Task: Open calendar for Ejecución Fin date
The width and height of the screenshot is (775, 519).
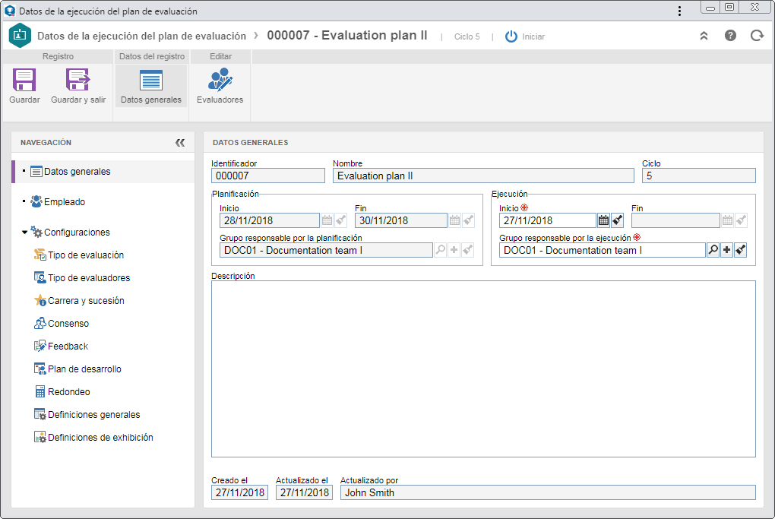Action: click(727, 220)
